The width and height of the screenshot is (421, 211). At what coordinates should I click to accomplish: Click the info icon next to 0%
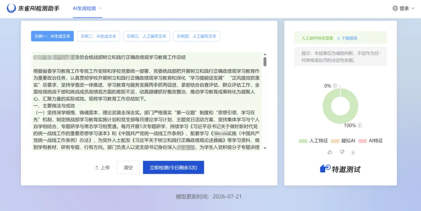[x=335, y=86]
